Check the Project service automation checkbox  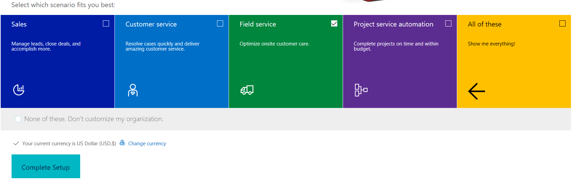448,23
